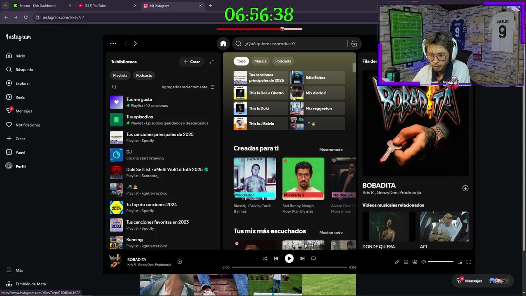The image size is (526, 296).
Task: Click Mostrar todo for Tus mix más escuchados
Action: tap(331, 232)
